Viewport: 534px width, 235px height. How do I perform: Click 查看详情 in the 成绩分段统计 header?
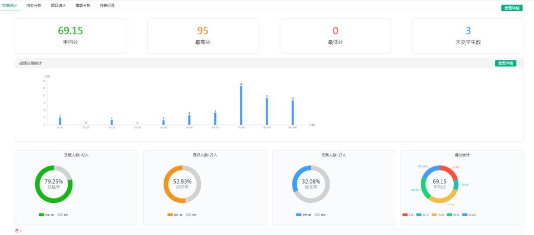click(x=505, y=63)
